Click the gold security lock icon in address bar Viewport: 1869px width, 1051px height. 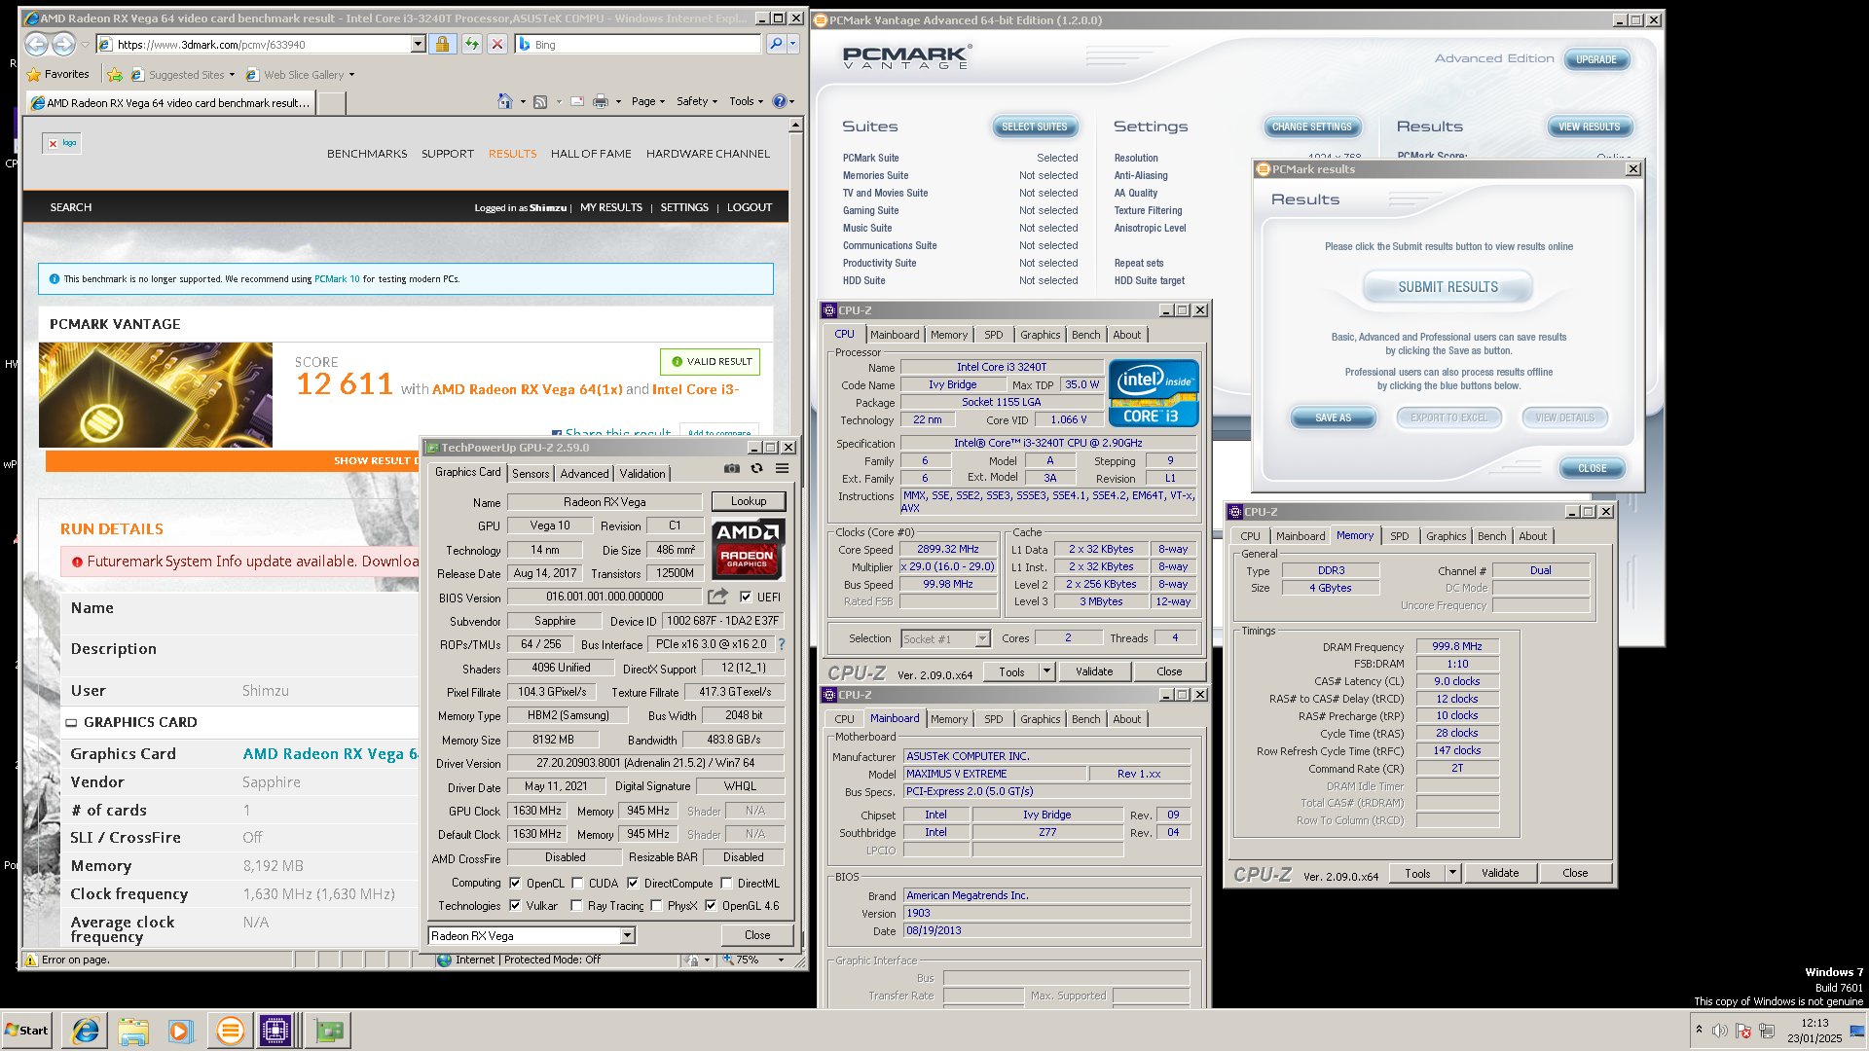pos(442,44)
